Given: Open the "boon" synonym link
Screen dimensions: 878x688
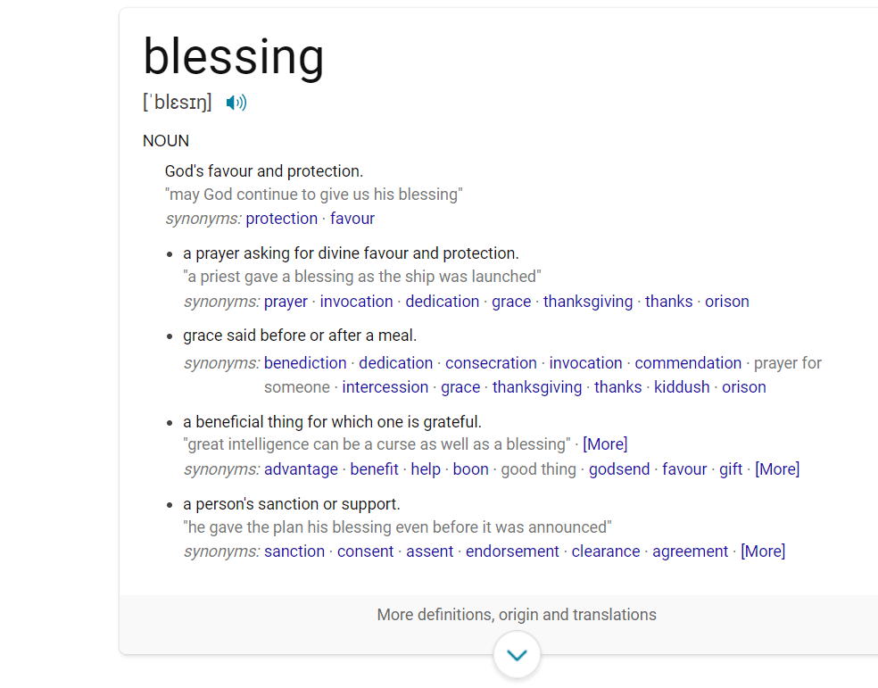Looking at the screenshot, I should (x=470, y=469).
